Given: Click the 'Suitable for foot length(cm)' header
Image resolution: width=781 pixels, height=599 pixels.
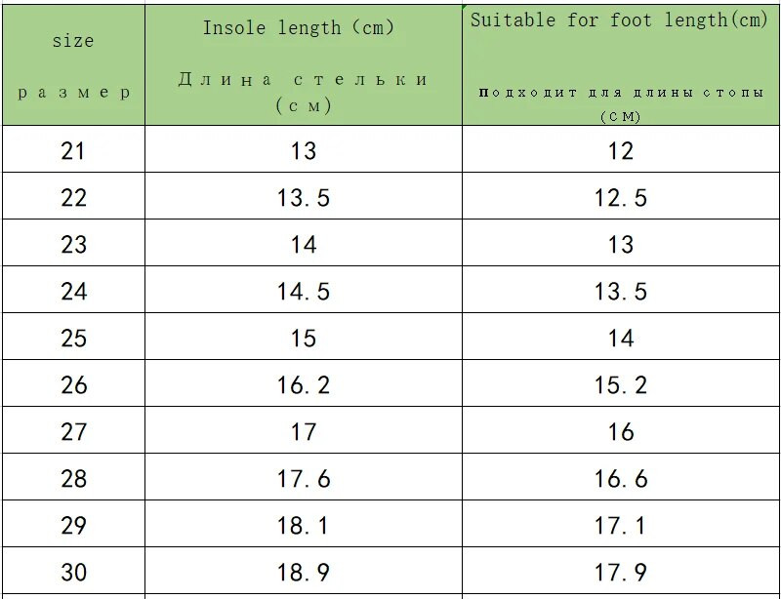Looking at the screenshot, I should [620, 20].
